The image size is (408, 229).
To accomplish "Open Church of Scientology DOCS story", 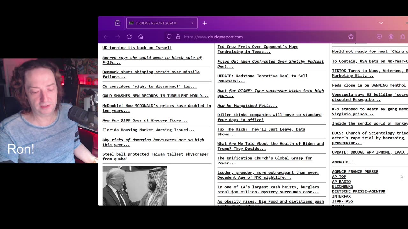I will pyautogui.click(x=370, y=138).
